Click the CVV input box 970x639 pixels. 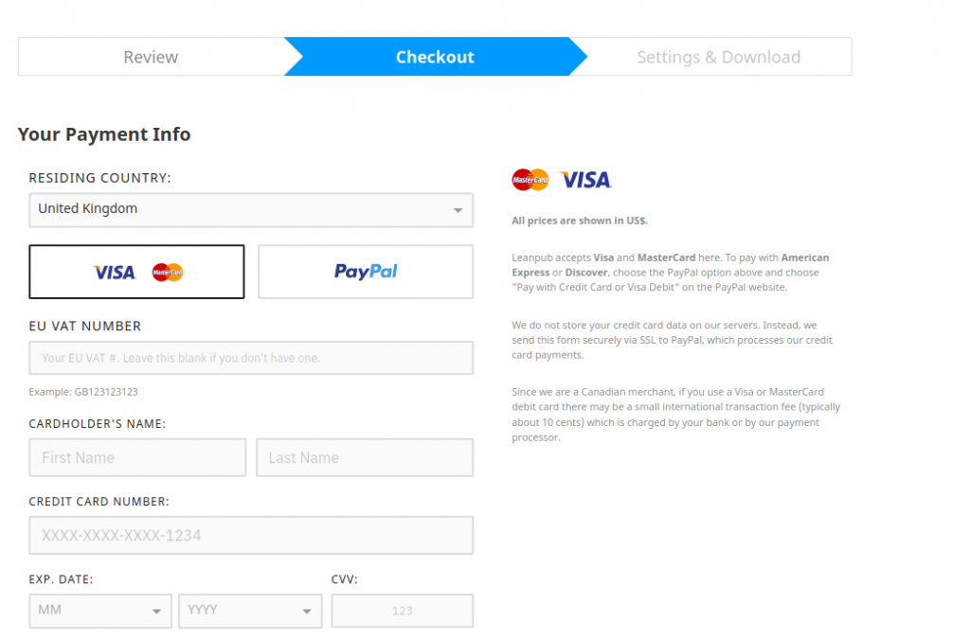402,612
